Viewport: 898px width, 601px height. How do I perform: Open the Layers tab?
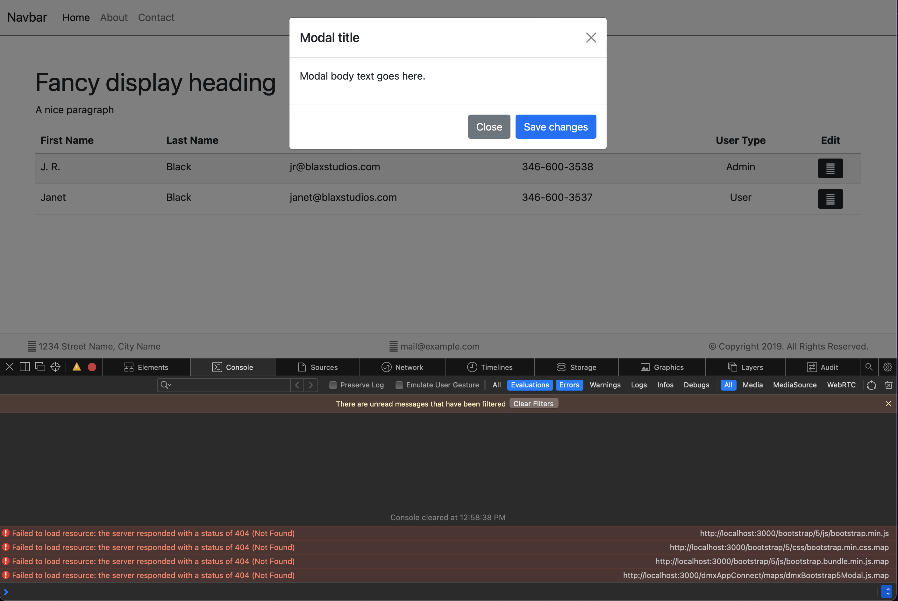[745, 367]
